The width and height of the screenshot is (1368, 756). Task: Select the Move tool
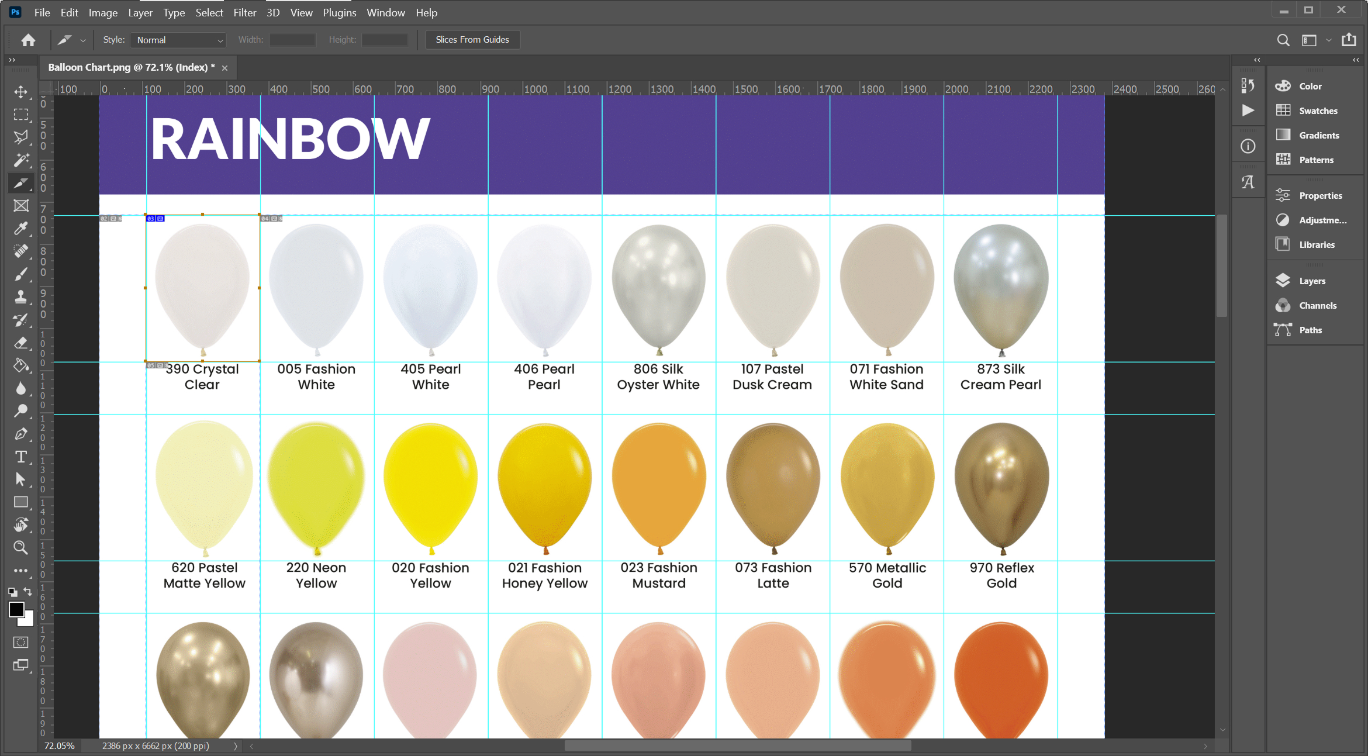coord(21,92)
